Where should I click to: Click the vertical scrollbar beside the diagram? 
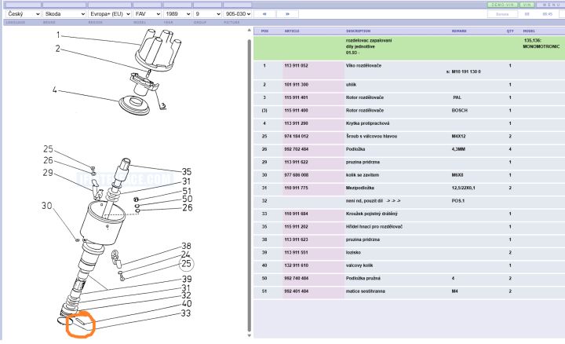249,185
